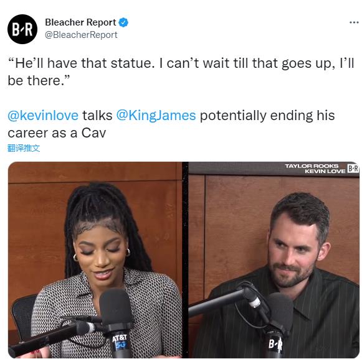
Task: Click the Bleacher Report display name
Action: (80, 22)
